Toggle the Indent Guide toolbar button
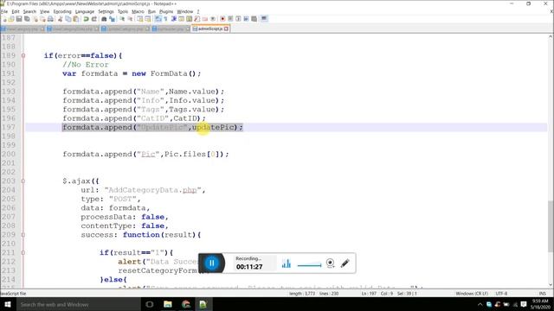This screenshot has height=311, width=554. tap(173, 19)
